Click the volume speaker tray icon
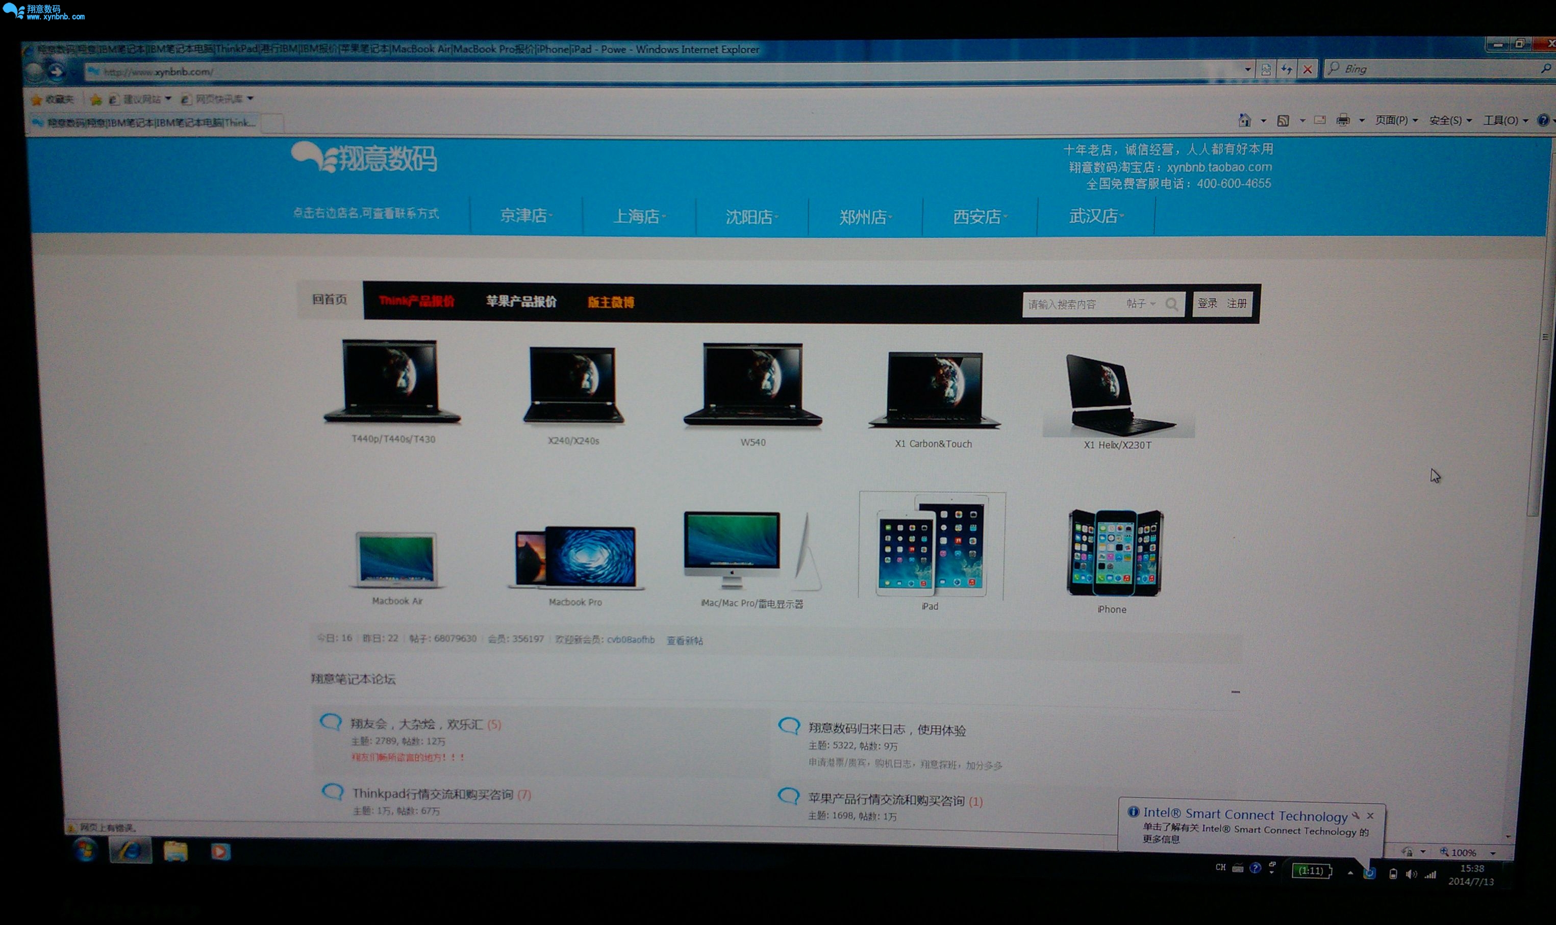The height and width of the screenshot is (925, 1556). [x=1411, y=874]
